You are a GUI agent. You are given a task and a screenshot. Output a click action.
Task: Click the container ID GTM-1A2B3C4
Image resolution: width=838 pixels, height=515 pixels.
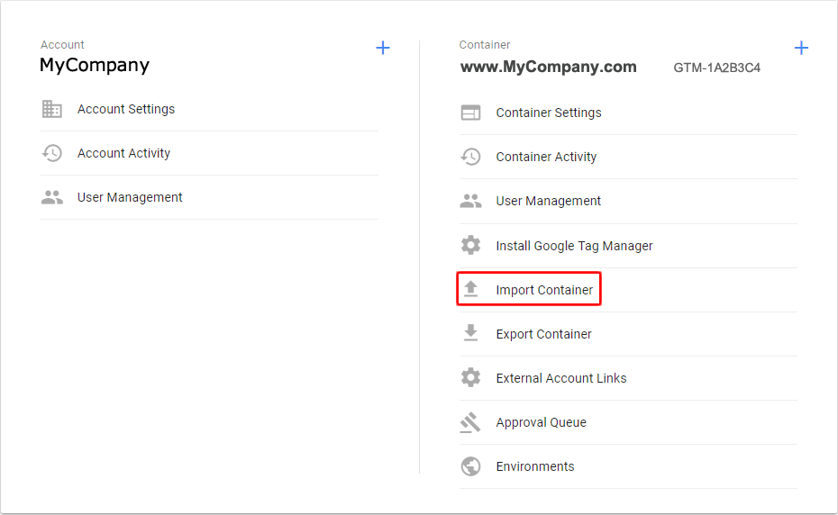point(716,68)
